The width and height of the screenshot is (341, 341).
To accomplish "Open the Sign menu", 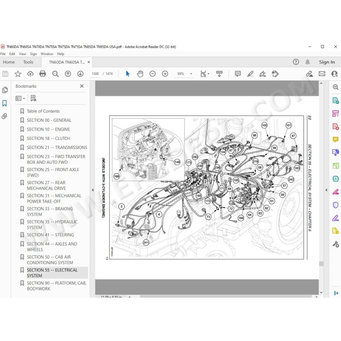I will click(33, 54).
